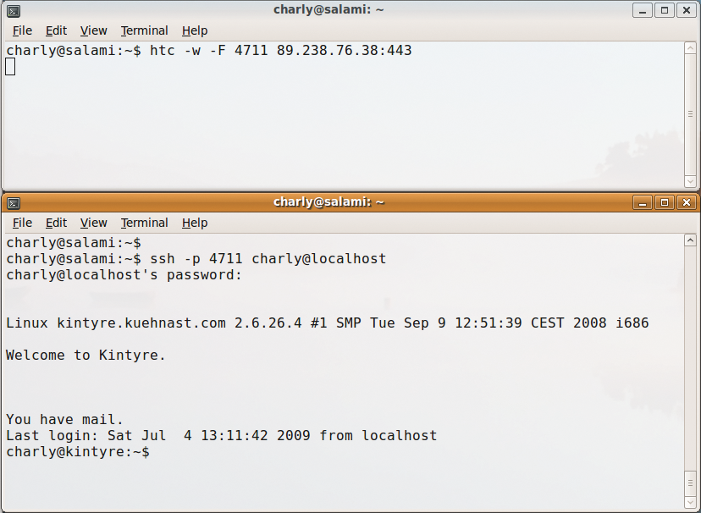Click scrollbar thumb in bottom terminal

click(x=690, y=483)
